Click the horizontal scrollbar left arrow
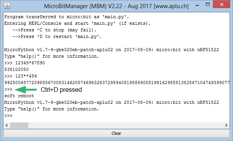This screenshot has width=233, height=141. pos(7,125)
